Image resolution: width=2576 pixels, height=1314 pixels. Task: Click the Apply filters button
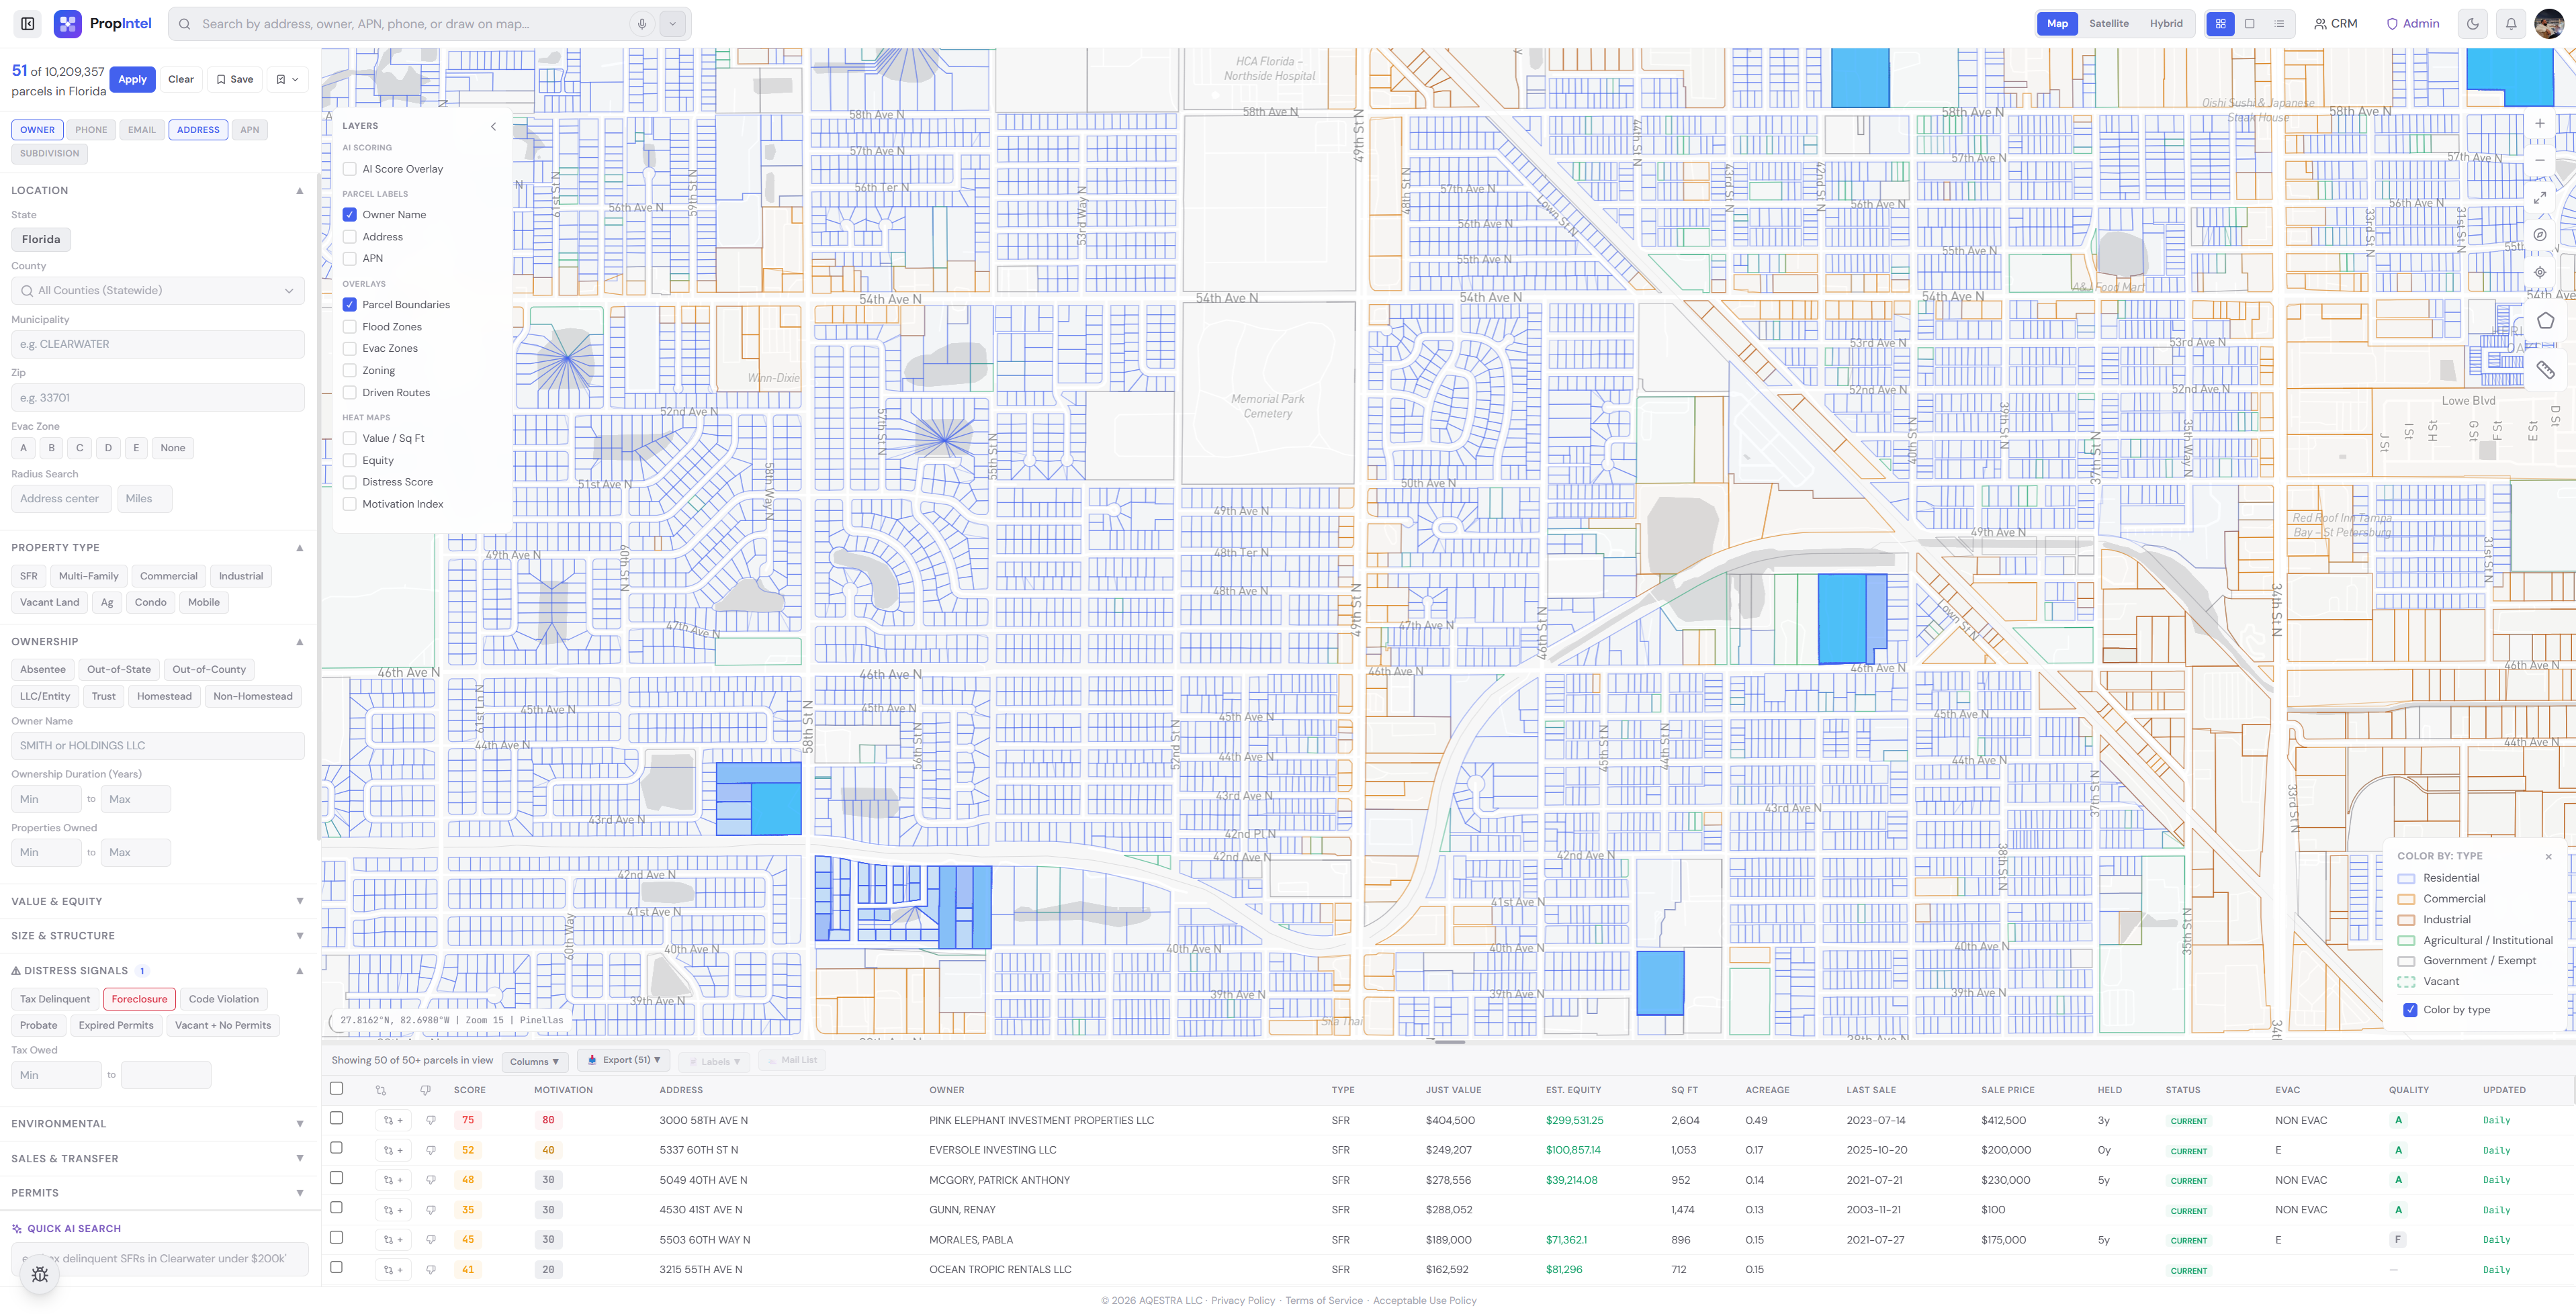tap(132, 80)
